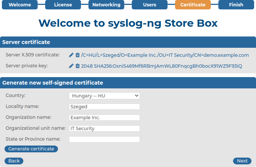The image size is (256, 167).
Task: Focus the Locality name field
Action: tap(104, 107)
